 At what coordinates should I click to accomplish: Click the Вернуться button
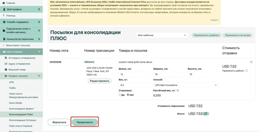click(59, 122)
